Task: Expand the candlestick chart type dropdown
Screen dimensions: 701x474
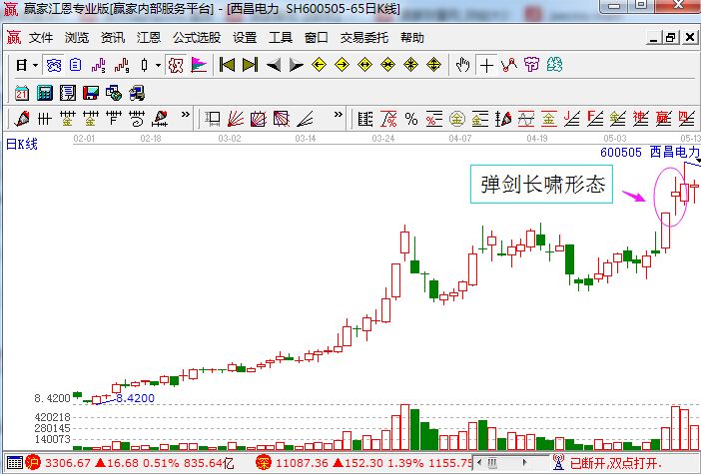Action: [x=157, y=65]
